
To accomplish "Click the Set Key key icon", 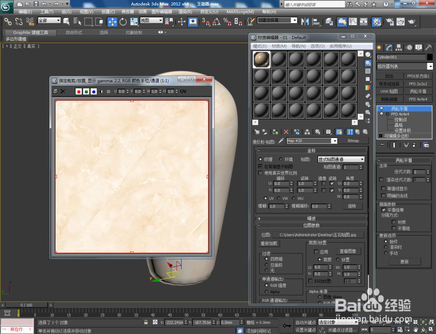I will tap(287, 325).
